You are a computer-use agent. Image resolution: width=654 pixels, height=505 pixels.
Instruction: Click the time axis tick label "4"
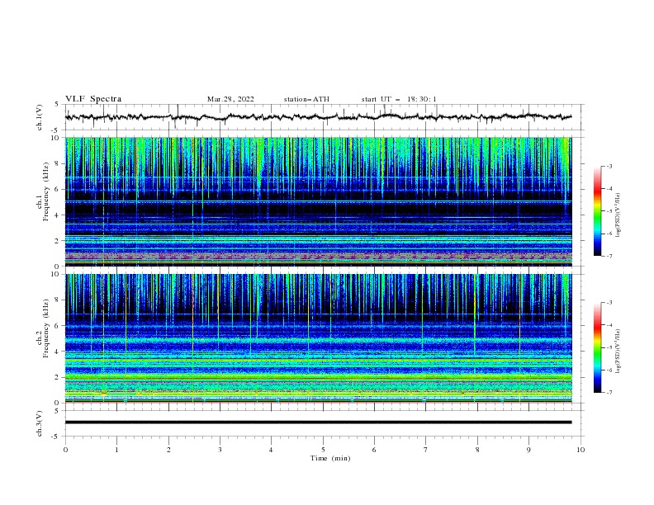[271, 450]
